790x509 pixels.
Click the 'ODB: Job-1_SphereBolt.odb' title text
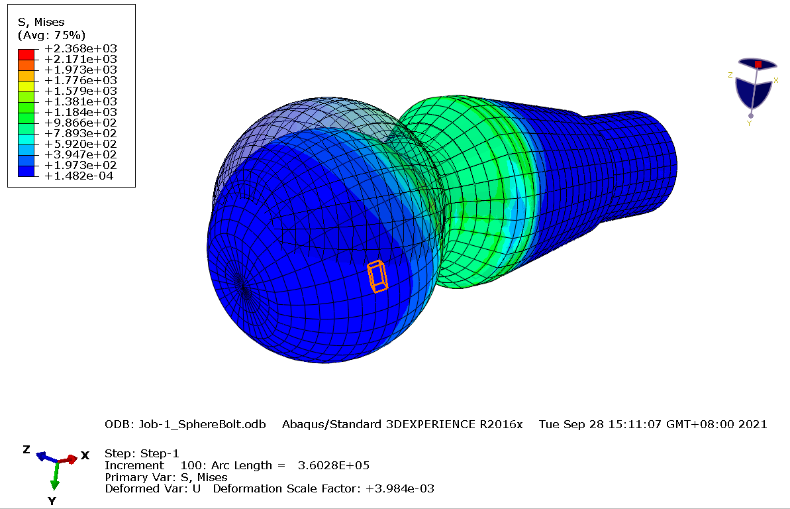coord(185,424)
